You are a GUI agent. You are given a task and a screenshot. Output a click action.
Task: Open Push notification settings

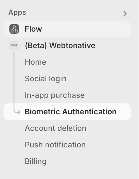55,145
